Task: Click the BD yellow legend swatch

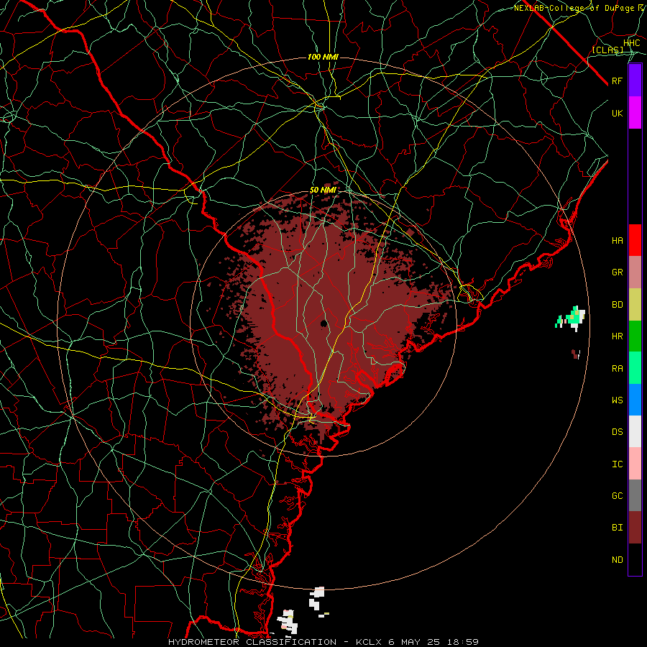Action: pos(635,305)
